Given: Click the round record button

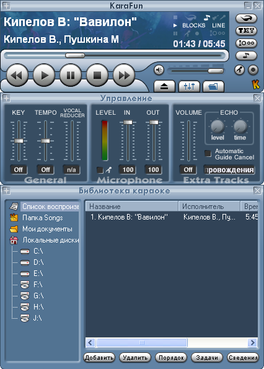Looking at the screenshot, I should (253, 70).
